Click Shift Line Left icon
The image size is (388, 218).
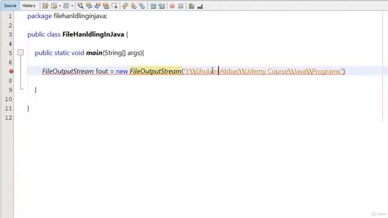point(153,6)
